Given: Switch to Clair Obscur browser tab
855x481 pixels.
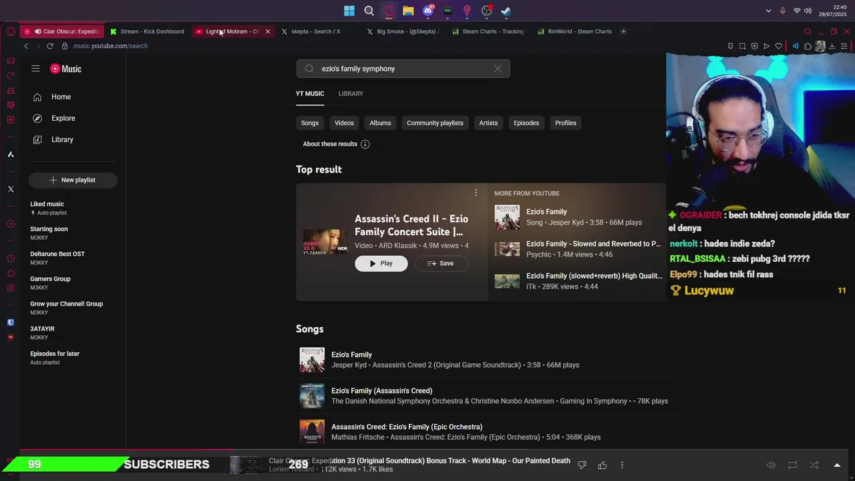Looking at the screenshot, I should [63, 31].
